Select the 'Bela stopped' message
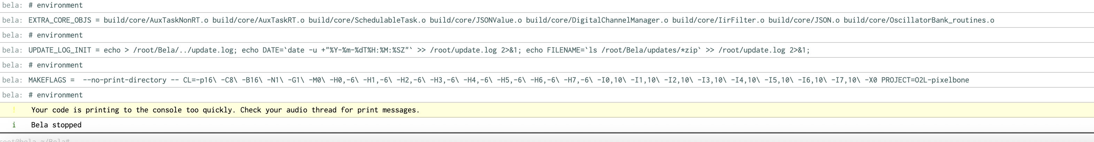Viewport: 1094px width, 142px height. (56, 125)
